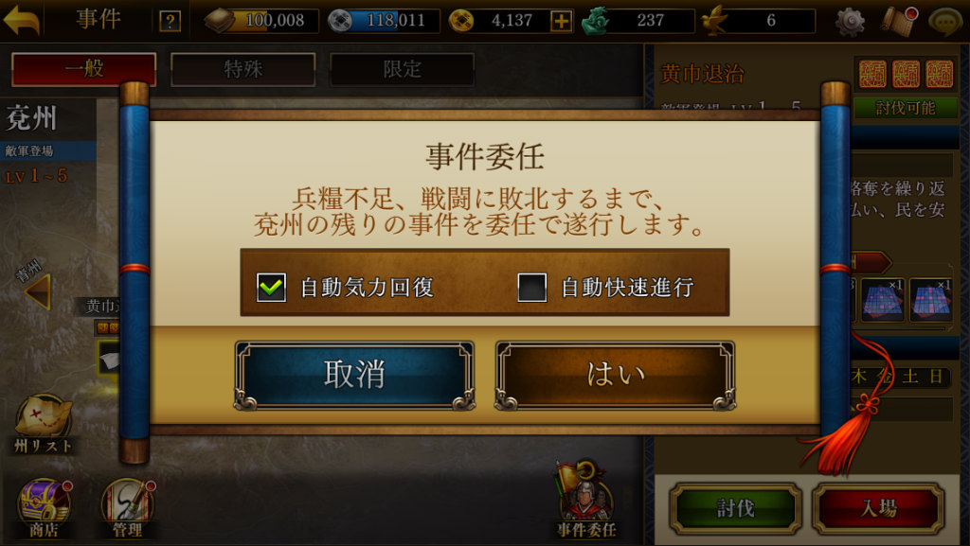Screen dimensions: 970x546
Task: Switch to the 限定 tab
Action: pyautogui.click(x=402, y=68)
